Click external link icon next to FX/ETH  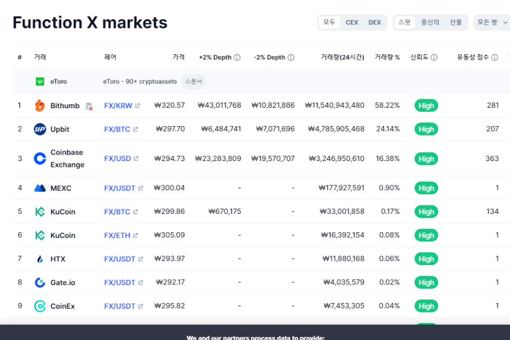135,235
